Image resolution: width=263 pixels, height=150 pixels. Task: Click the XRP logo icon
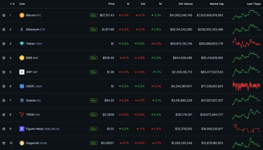click(22, 72)
